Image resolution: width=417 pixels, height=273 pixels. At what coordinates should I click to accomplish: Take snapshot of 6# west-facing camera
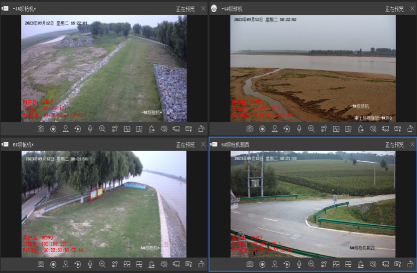coord(249,264)
